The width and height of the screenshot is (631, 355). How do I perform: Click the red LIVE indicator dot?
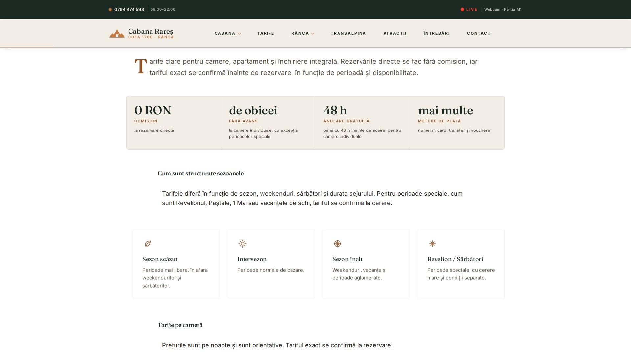[462, 9]
